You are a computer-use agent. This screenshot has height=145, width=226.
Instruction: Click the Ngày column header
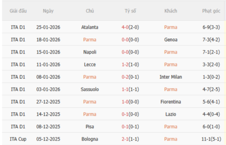tap(48, 11)
